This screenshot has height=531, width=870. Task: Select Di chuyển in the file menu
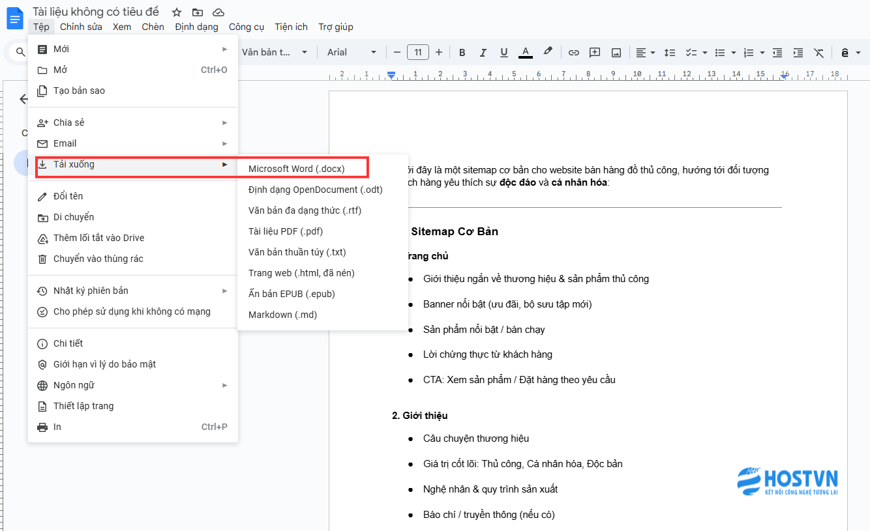[133, 217]
